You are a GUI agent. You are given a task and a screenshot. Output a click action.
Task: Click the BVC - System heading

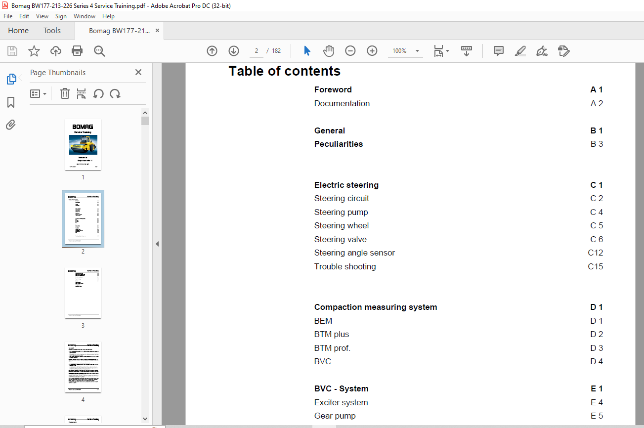[342, 388]
